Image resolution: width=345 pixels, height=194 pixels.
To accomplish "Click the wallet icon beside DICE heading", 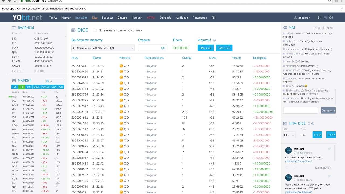I will (x=73, y=30).
